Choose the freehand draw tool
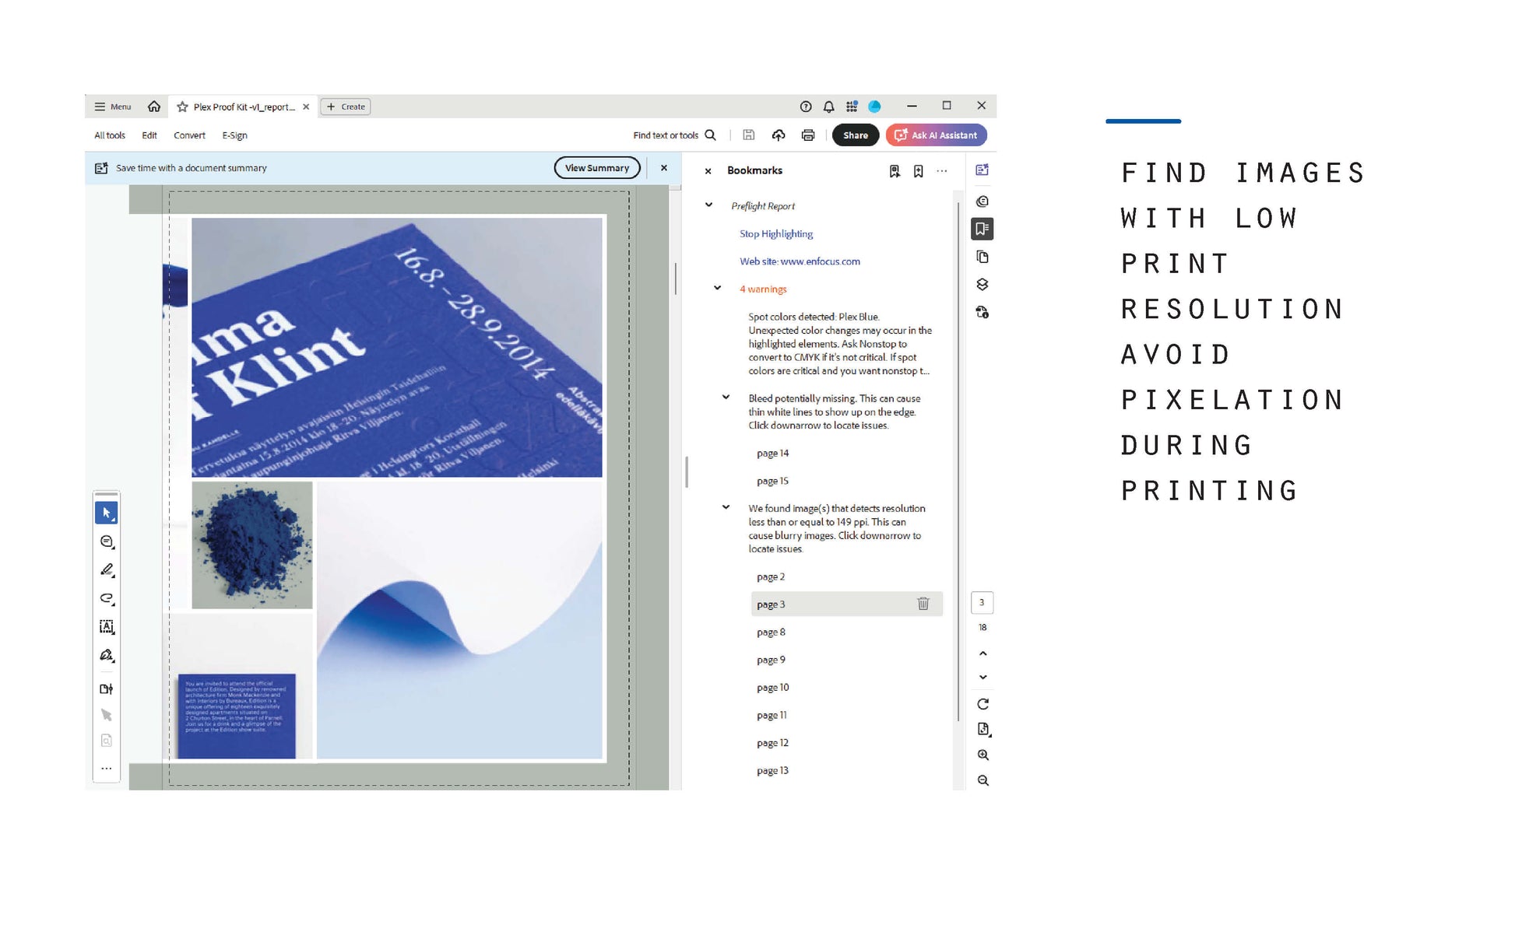Screen dimensions: 1515x946 tap(107, 598)
